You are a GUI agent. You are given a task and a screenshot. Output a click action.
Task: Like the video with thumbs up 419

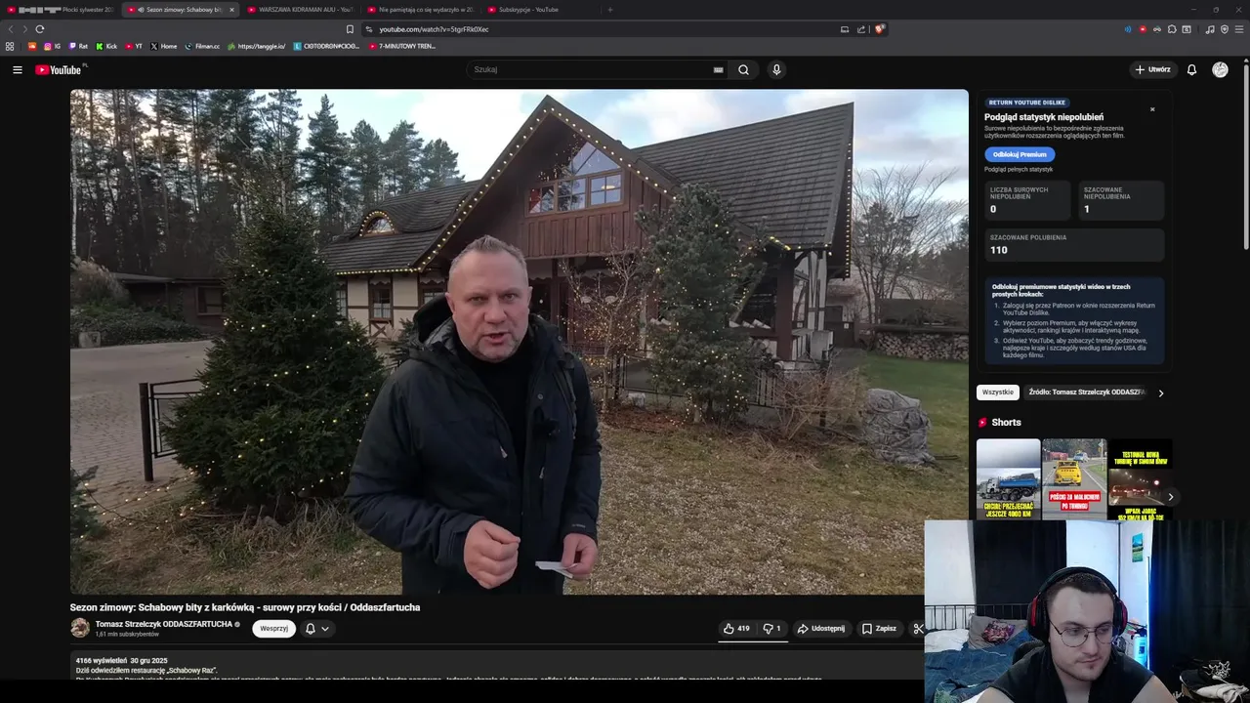(x=737, y=629)
